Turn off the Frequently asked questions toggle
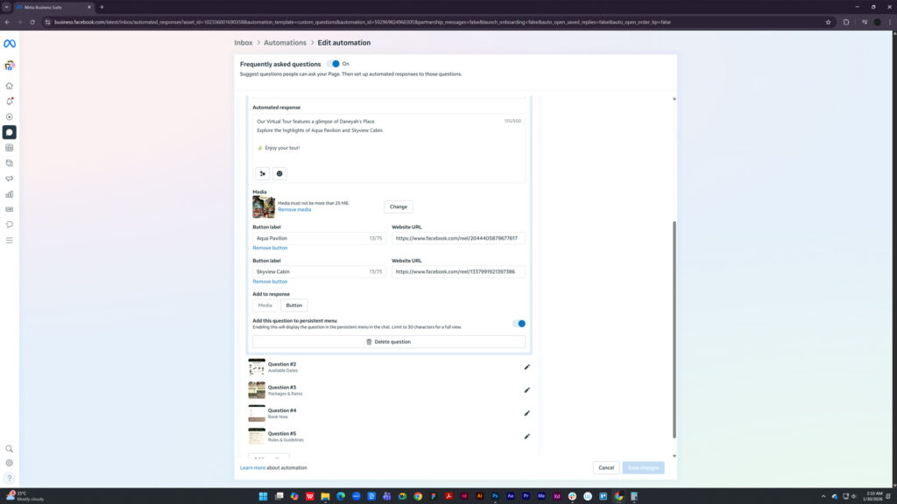This screenshot has height=504, width=897. [334, 64]
